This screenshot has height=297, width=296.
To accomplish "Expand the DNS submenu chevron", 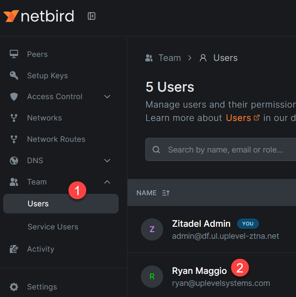I will pyautogui.click(x=107, y=161).
